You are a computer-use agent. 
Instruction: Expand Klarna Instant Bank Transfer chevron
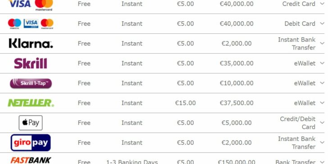click(x=322, y=43)
